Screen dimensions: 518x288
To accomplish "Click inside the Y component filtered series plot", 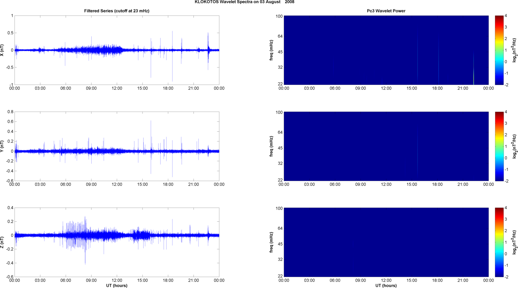I will pos(117,146).
